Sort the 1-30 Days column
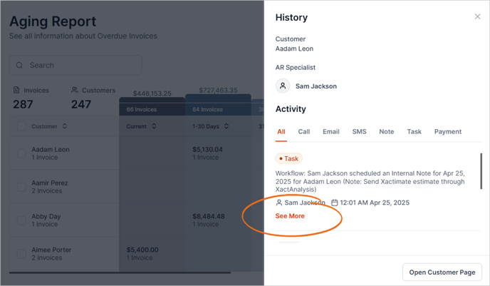Image resolution: width=490 pixels, height=286 pixels. click(226, 126)
